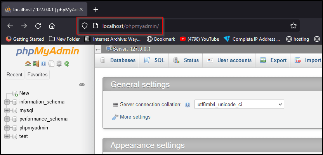This screenshot has width=323, height=155.
Task: Click the Appearance settings panel header
Action: click(x=213, y=146)
